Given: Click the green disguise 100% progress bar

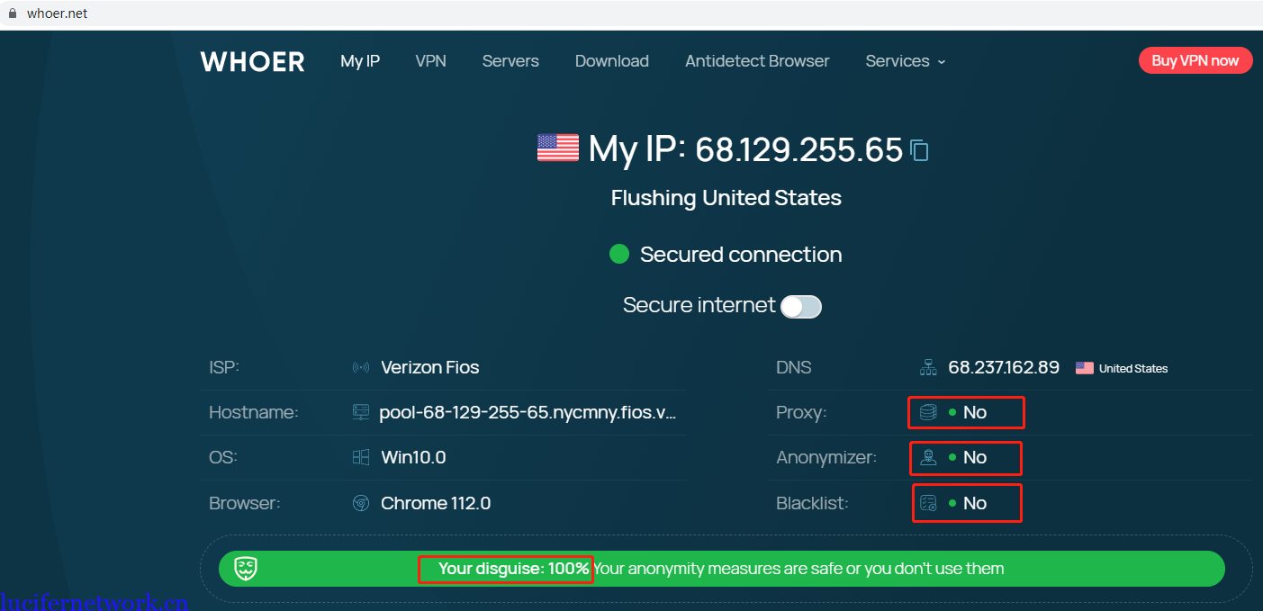Looking at the screenshot, I should pyautogui.click(x=810, y=569).
